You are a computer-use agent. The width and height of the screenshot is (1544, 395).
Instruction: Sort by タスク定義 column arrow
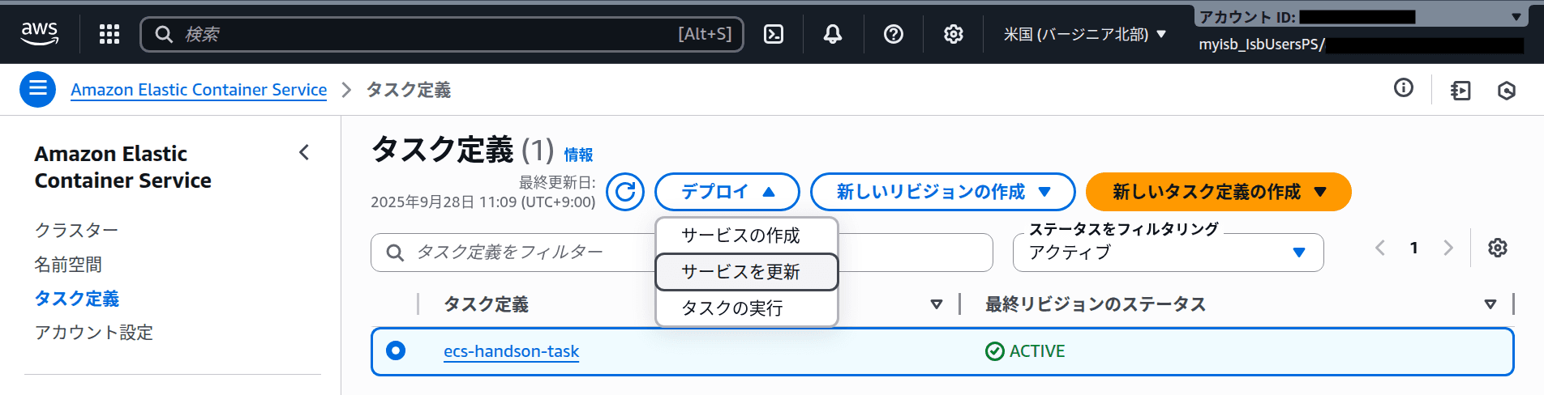pos(937,304)
